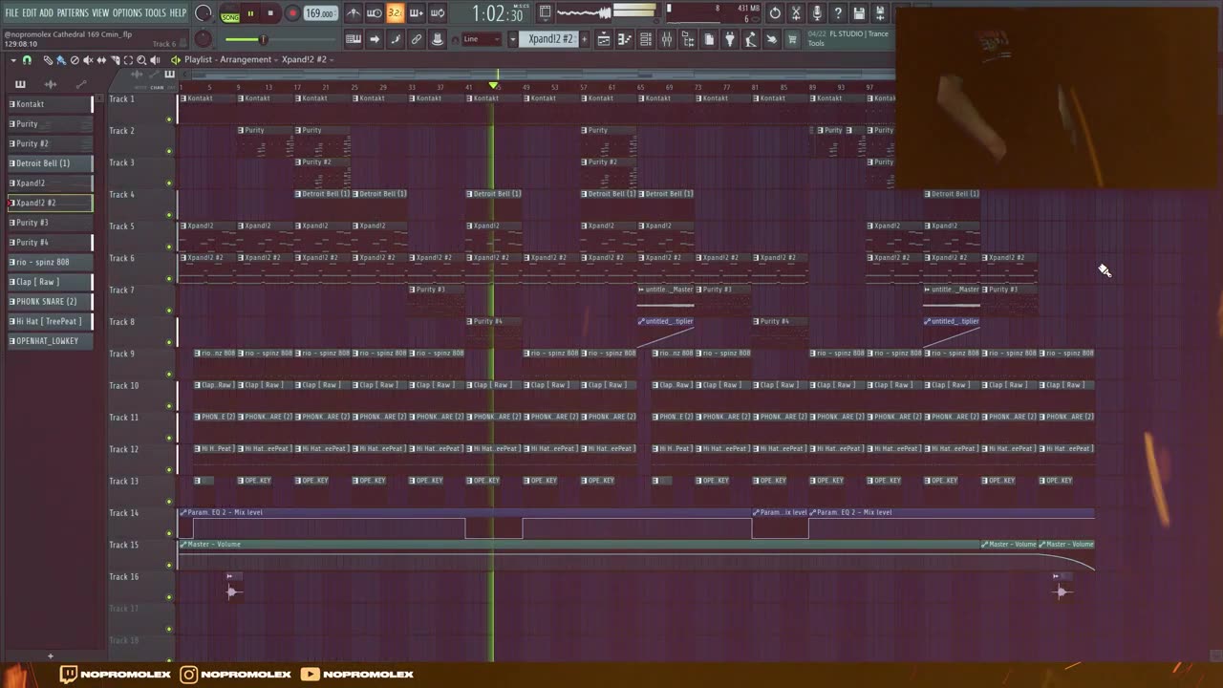Open the ADD menu
Screen dimensions: 1223x688
(47, 12)
